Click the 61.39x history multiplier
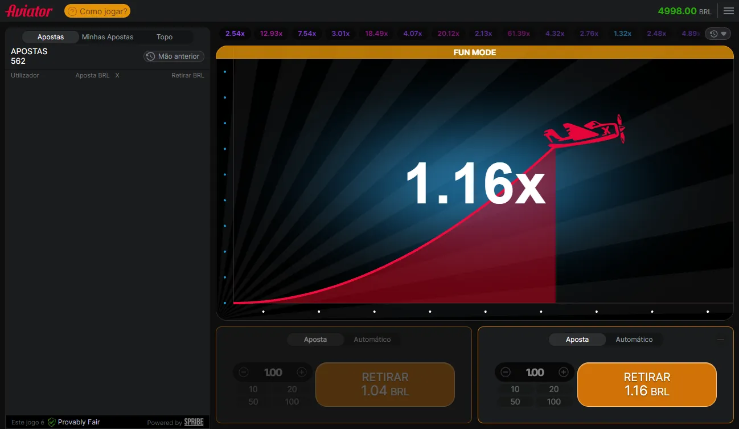 pos(519,34)
